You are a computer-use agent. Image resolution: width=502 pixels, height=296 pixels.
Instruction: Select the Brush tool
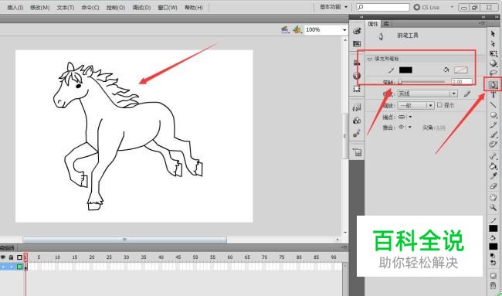coord(494,134)
